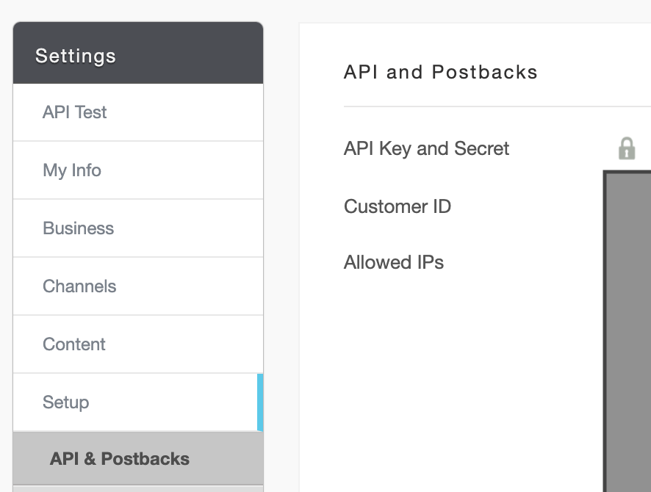
Task: Open the Channels settings
Action: coord(79,286)
